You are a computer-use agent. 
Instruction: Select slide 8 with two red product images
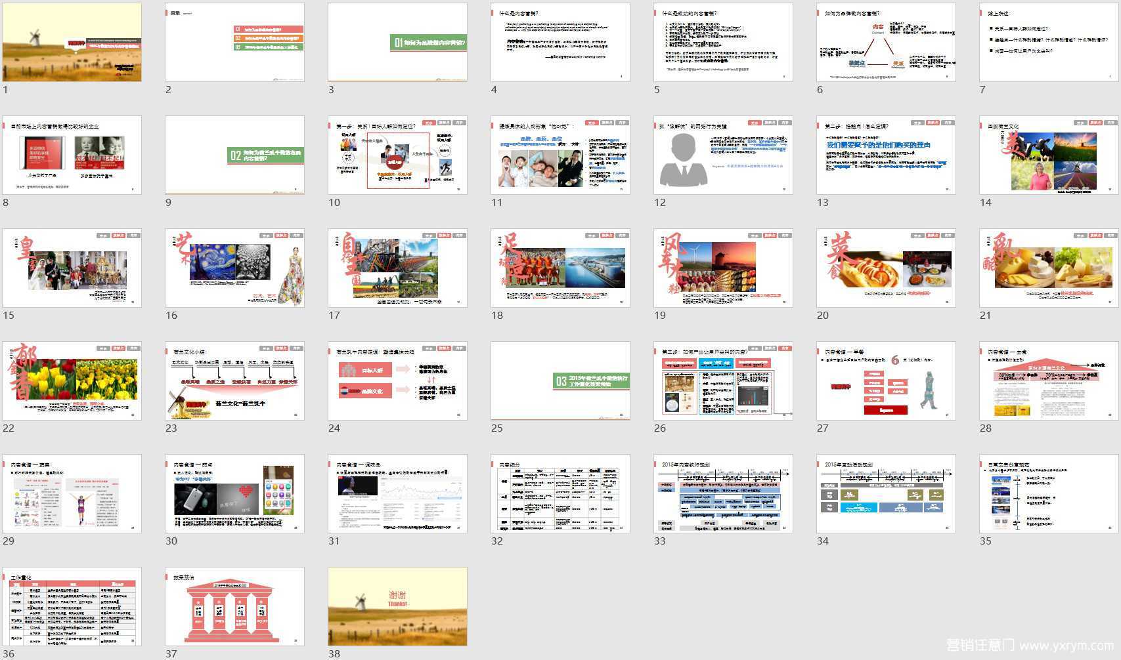[x=72, y=155]
